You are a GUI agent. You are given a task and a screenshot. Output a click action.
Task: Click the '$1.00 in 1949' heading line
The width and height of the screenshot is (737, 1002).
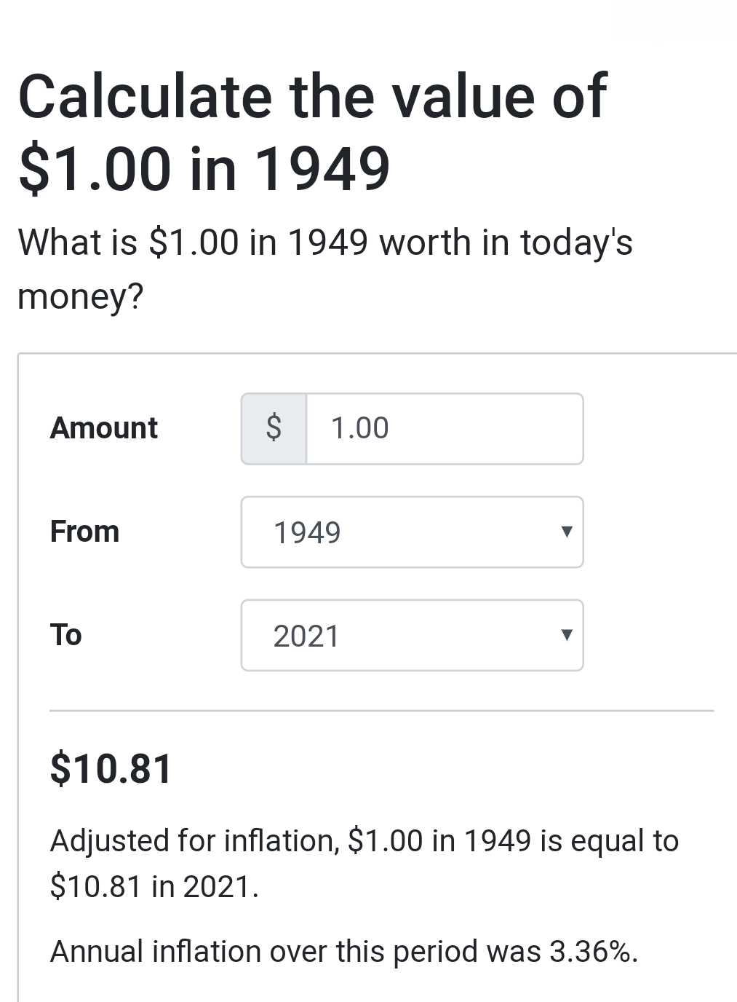click(x=204, y=169)
